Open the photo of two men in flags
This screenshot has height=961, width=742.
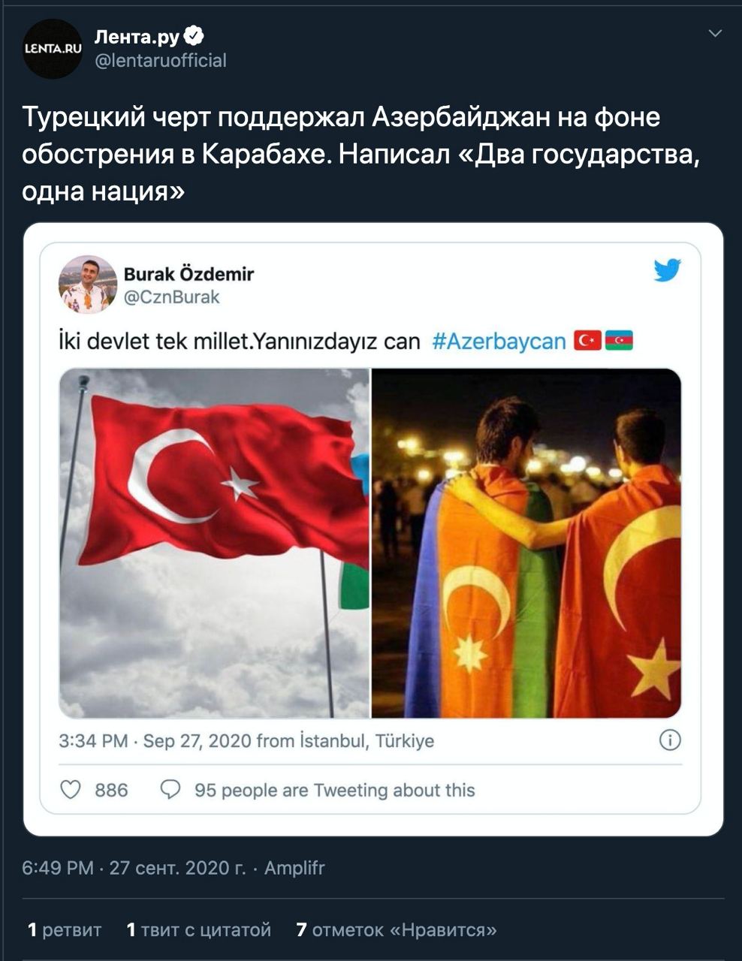pos(526,543)
